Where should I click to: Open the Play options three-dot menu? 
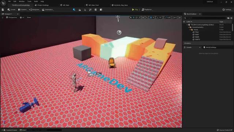click(139, 10)
